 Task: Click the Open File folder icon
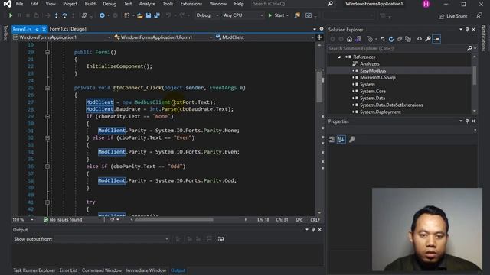(x=139, y=15)
